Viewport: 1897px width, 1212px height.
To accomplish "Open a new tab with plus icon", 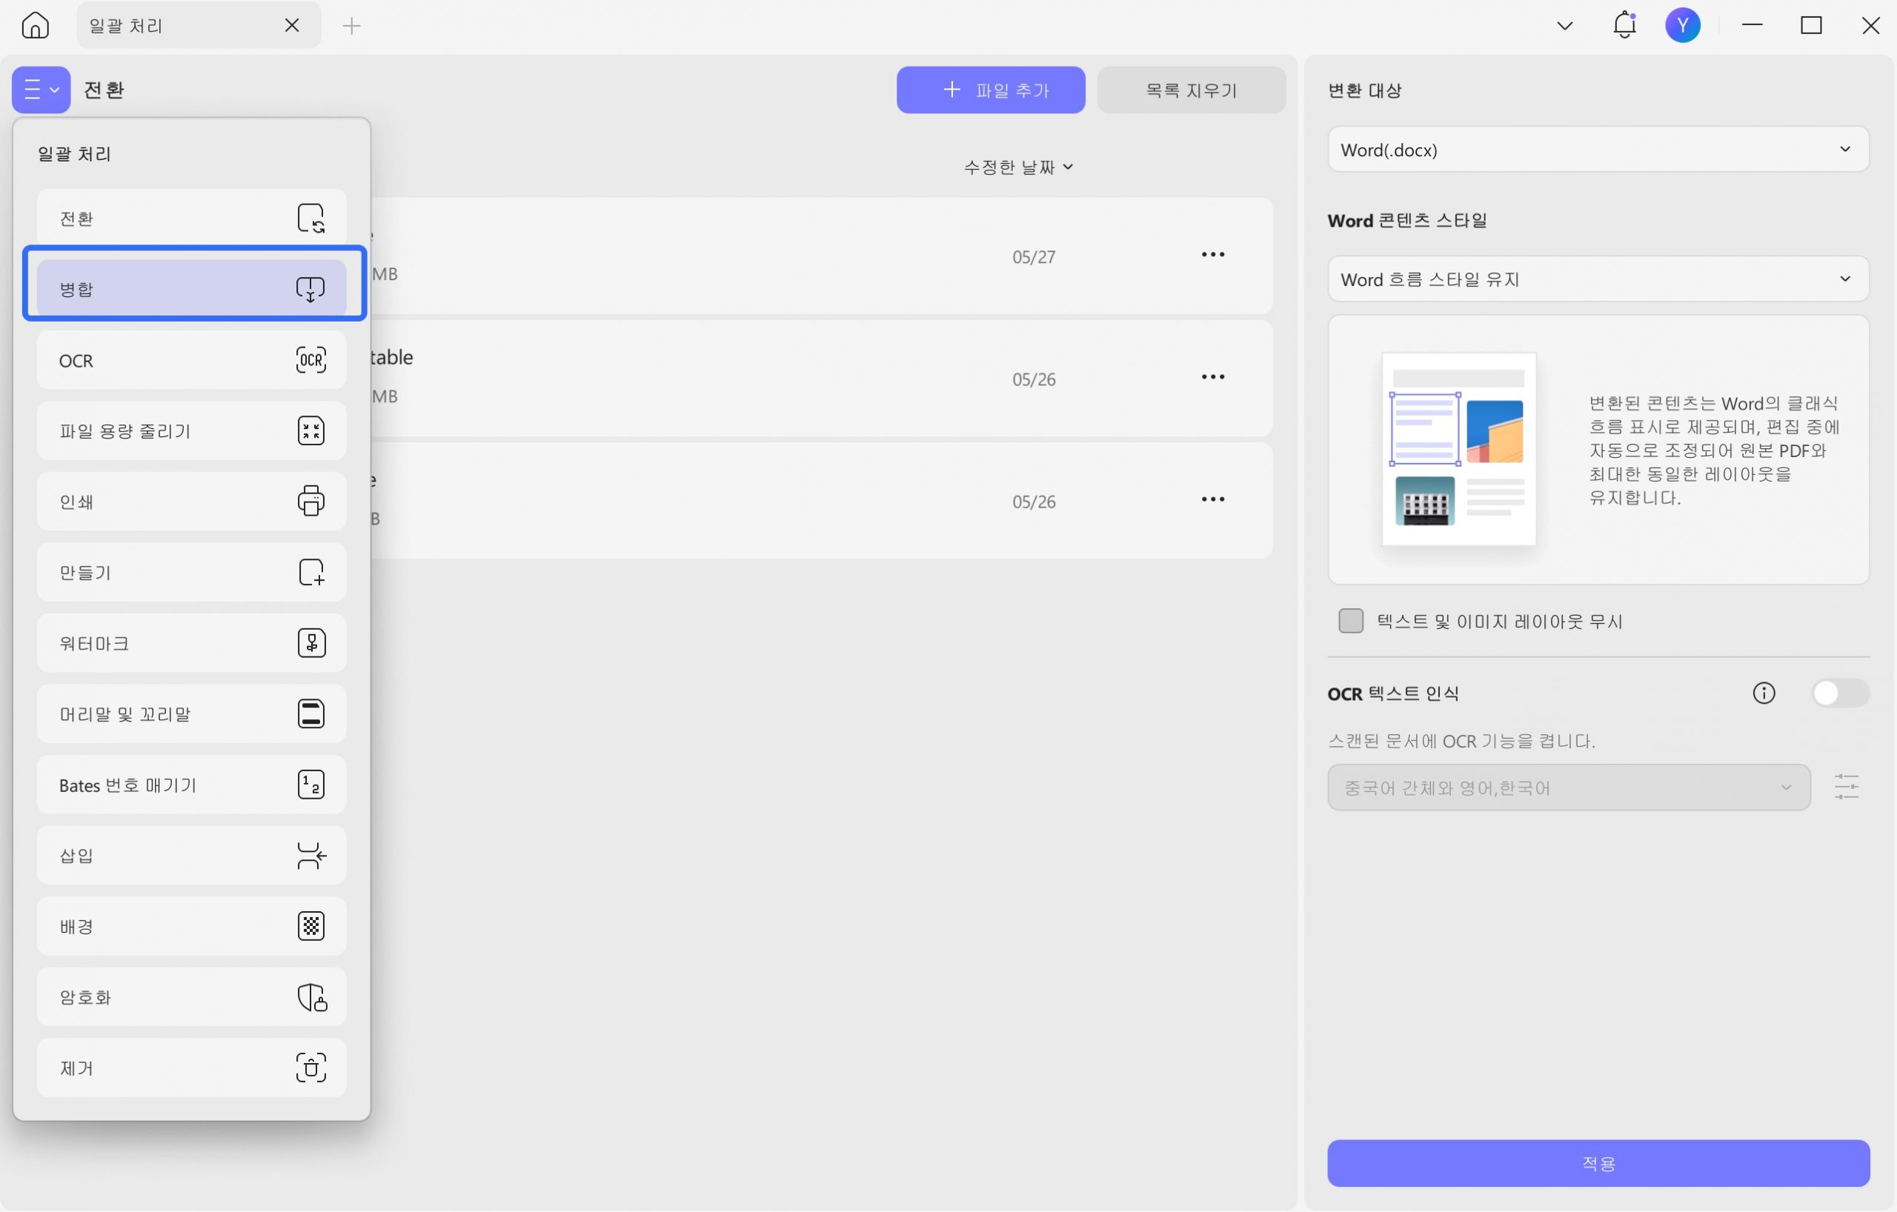I will pyautogui.click(x=351, y=26).
